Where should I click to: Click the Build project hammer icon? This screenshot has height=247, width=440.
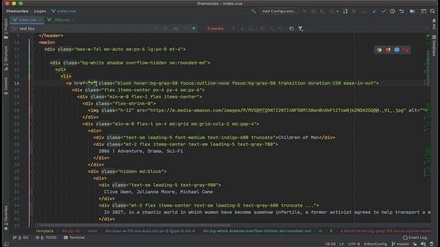pos(254,11)
